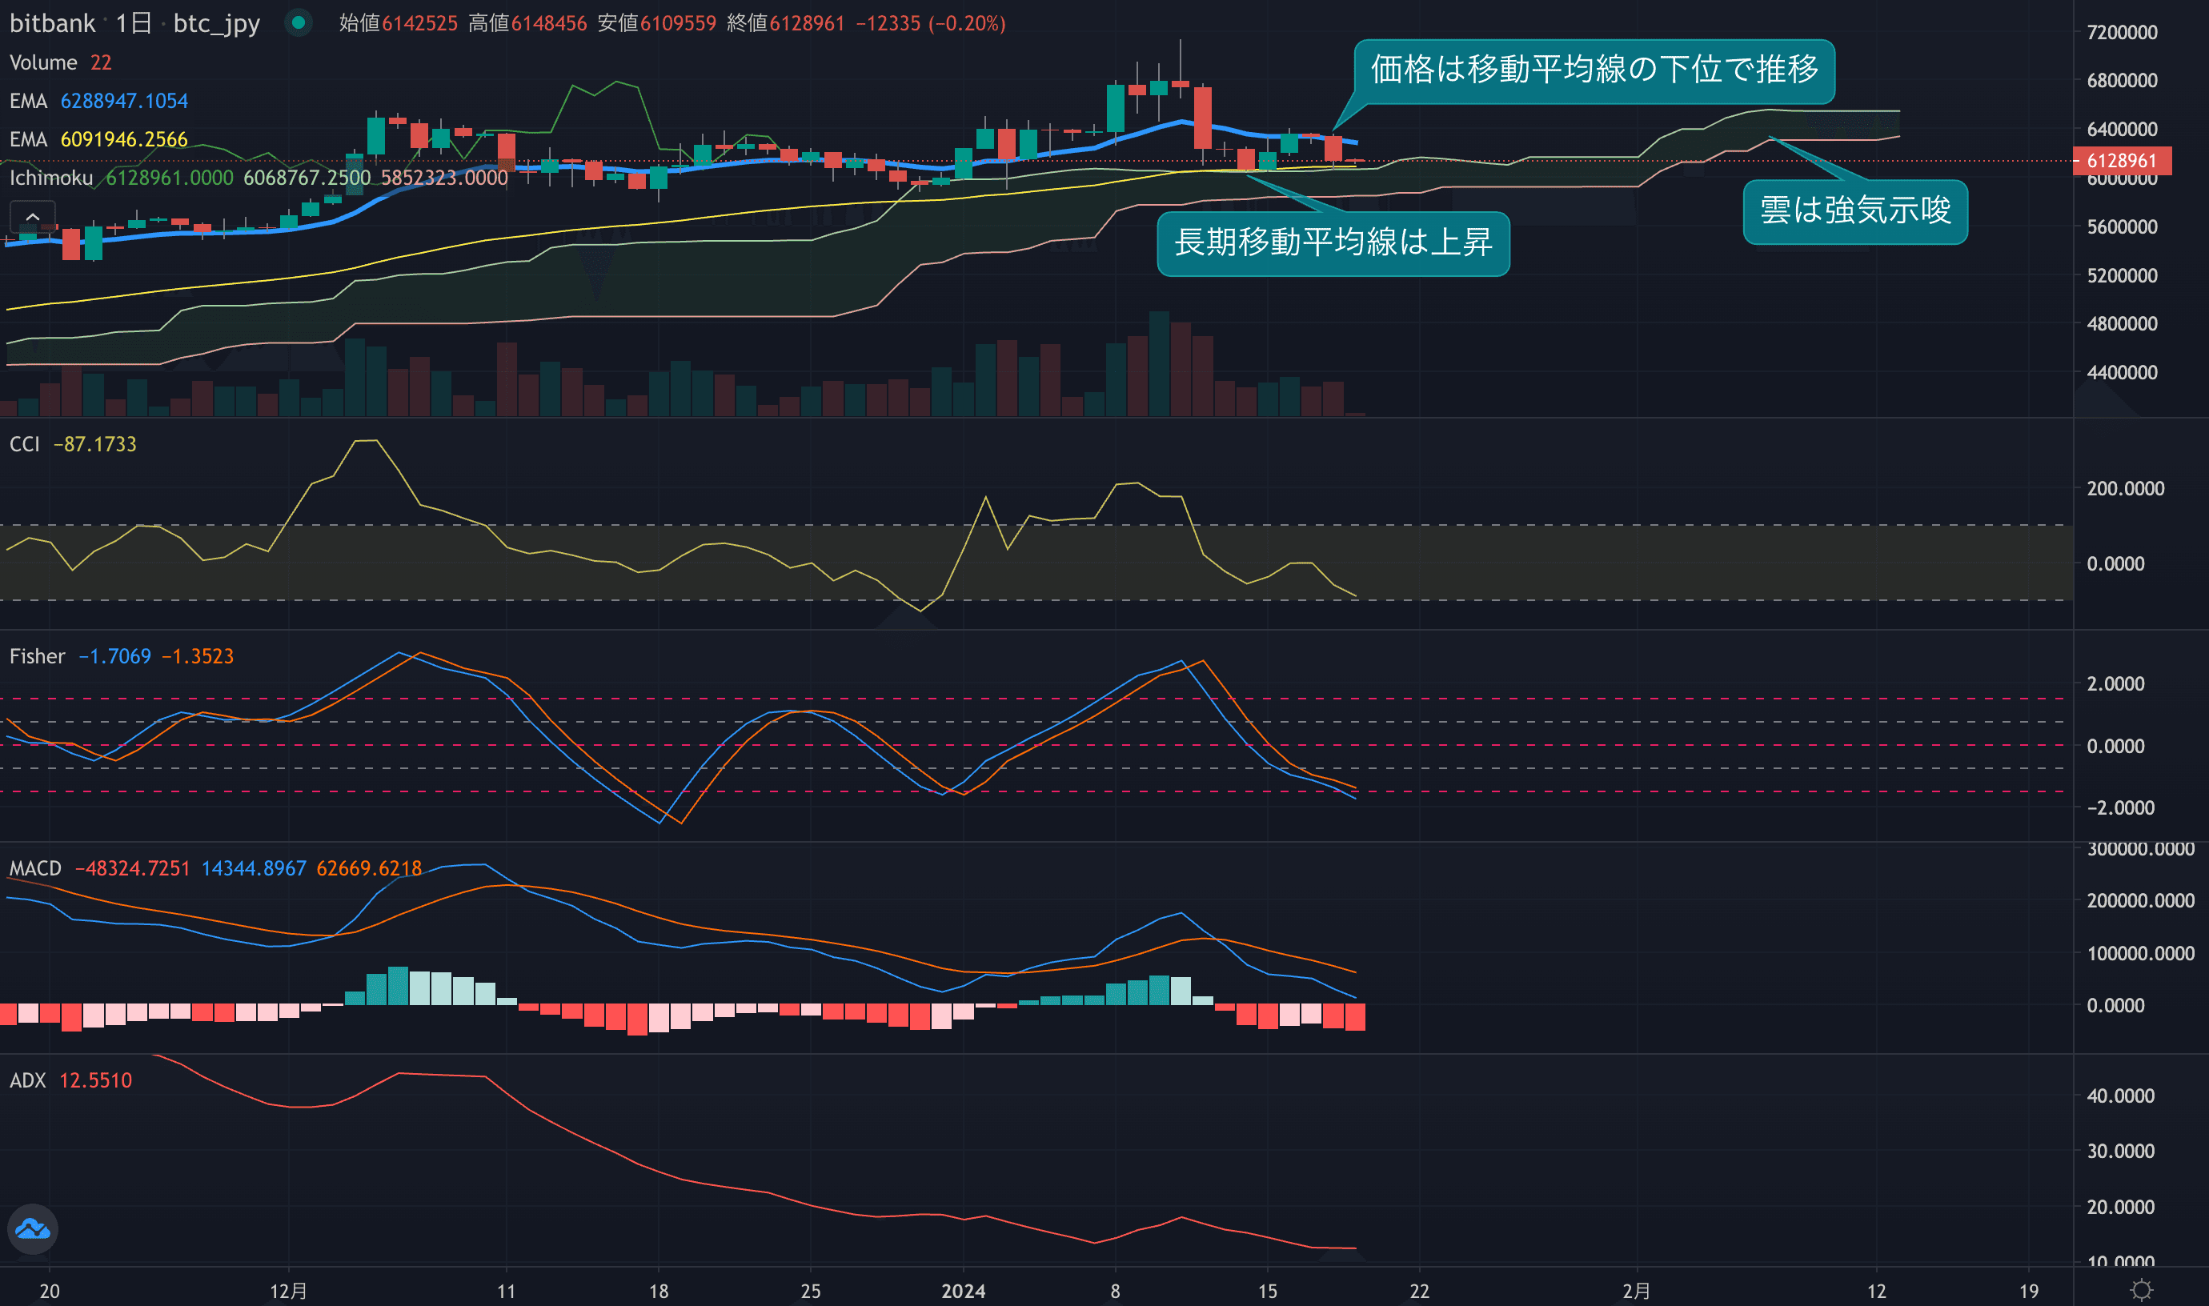
Task: Select the '雲は強気示唆' callout annotation
Action: pos(1854,211)
